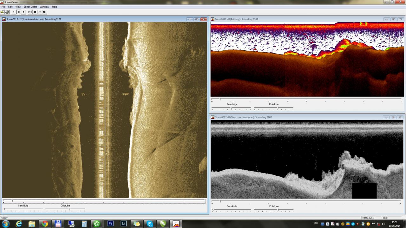Open the Window menu
Screen dimensions: 406x228
[x=44, y=7]
